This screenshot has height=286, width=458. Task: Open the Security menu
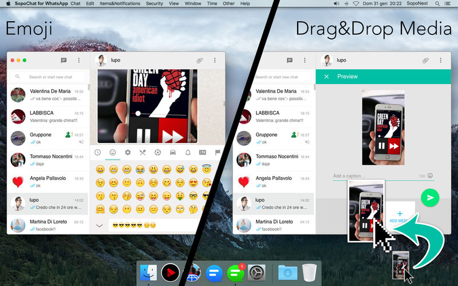pos(154,3)
